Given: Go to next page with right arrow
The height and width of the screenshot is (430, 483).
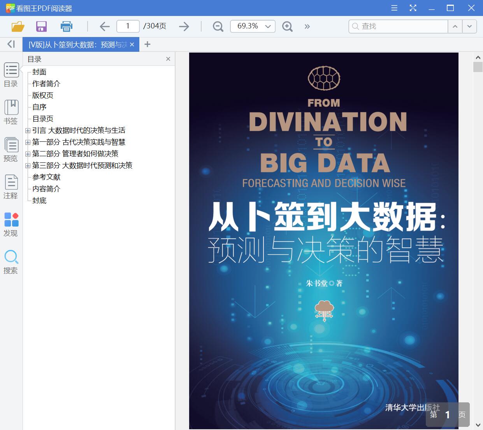Looking at the screenshot, I should [x=184, y=26].
